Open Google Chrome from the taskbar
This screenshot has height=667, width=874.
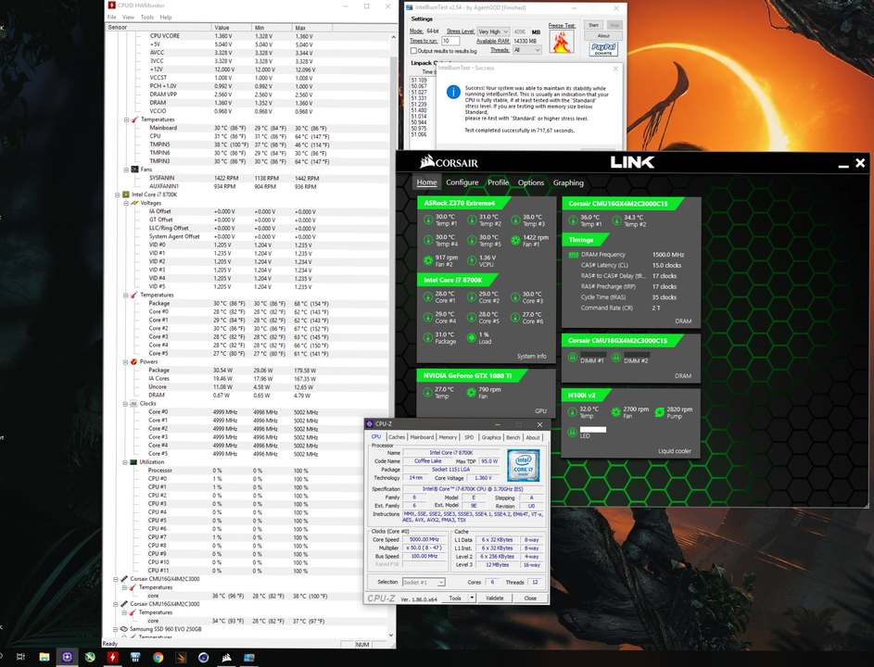coord(158,658)
